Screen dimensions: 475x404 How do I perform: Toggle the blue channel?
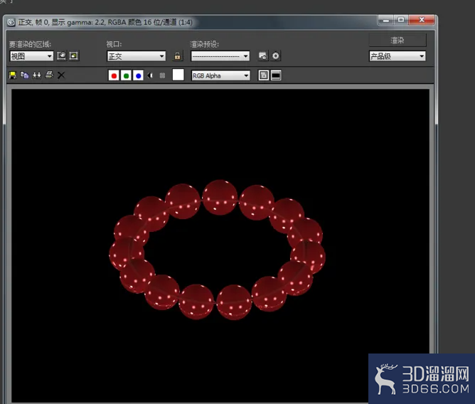[x=138, y=76]
